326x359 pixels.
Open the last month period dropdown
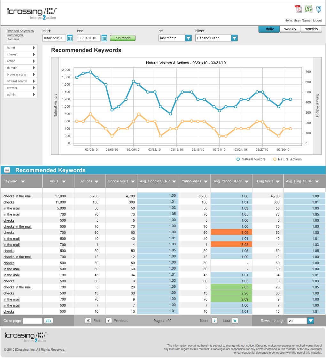coord(175,38)
